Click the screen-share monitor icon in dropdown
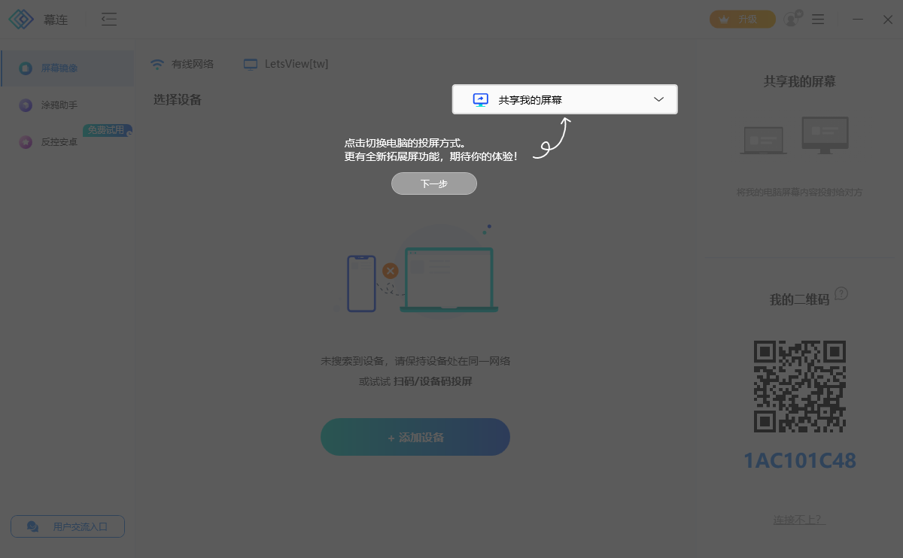Screen dimensions: 903x558 [480, 100]
